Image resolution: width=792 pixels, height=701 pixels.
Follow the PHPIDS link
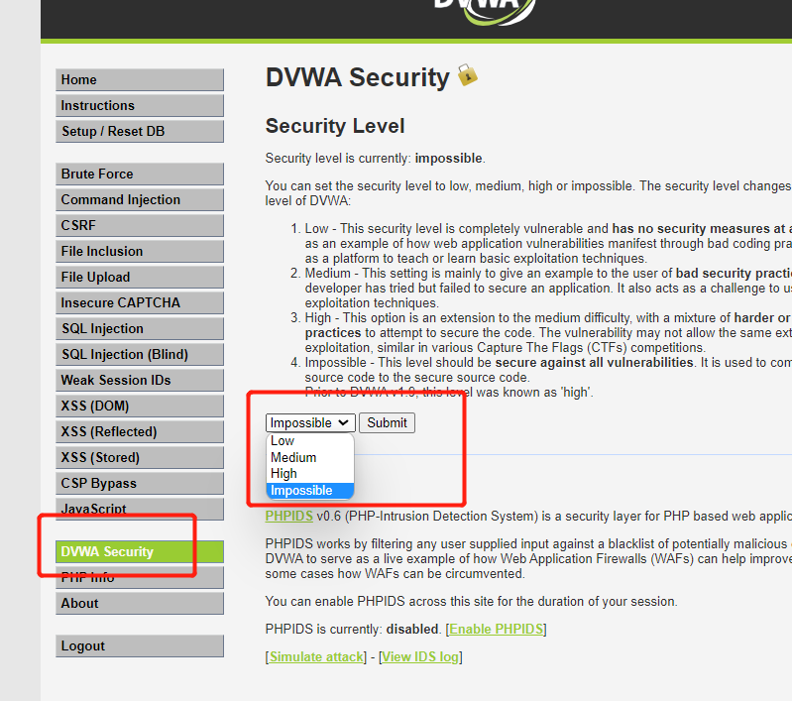click(x=288, y=516)
